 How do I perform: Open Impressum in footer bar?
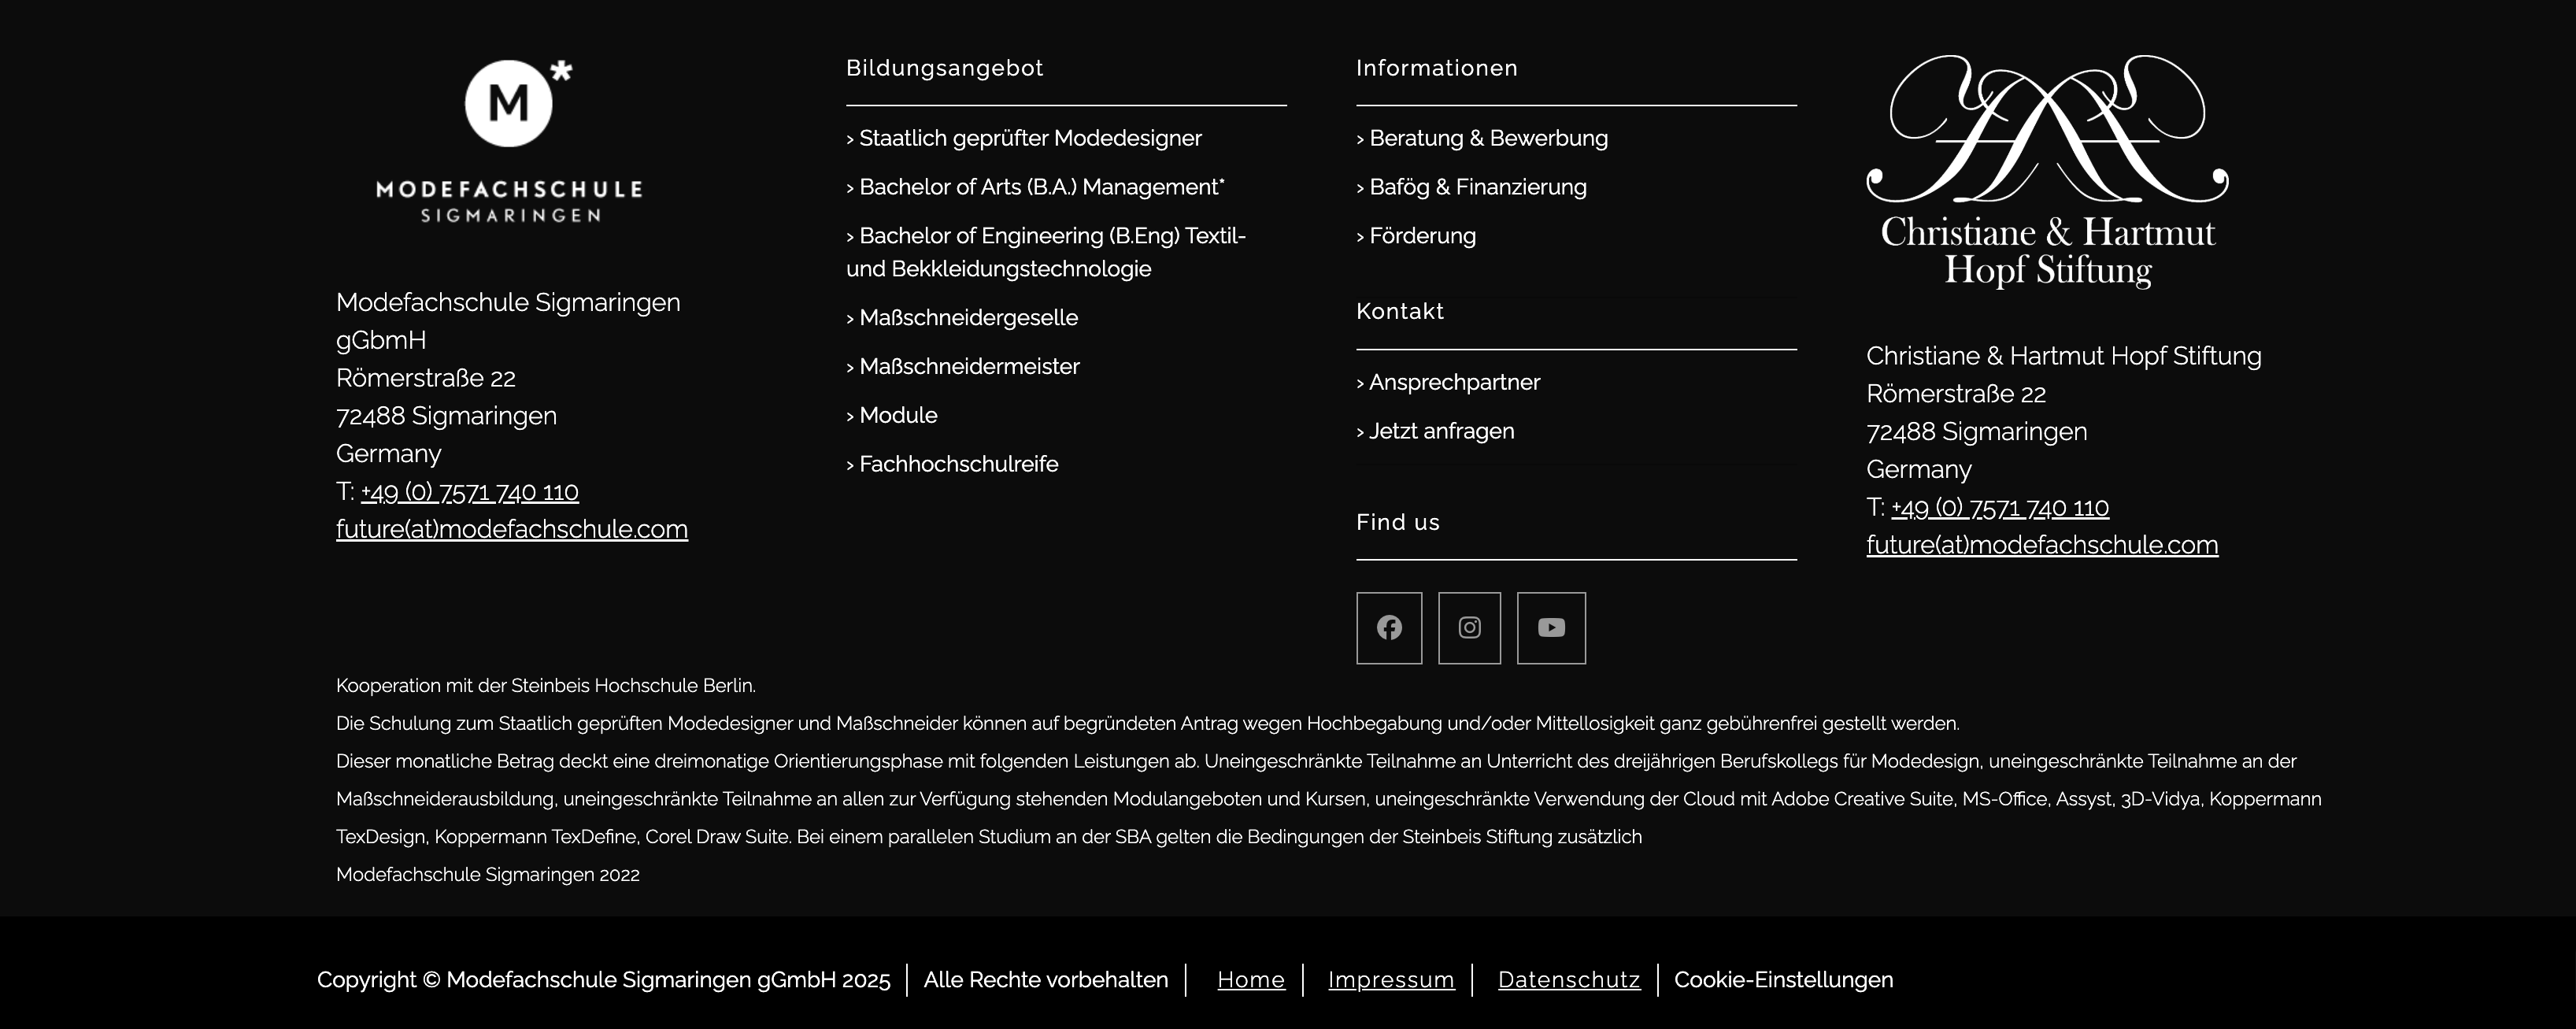(1390, 980)
